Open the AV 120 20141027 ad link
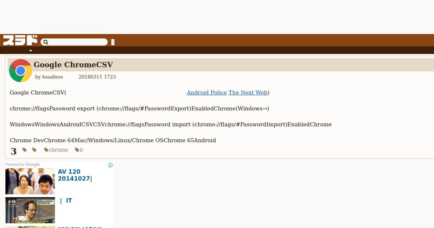This screenshot has height=228, width=434. pyautogui.click(x=75, y=175)
